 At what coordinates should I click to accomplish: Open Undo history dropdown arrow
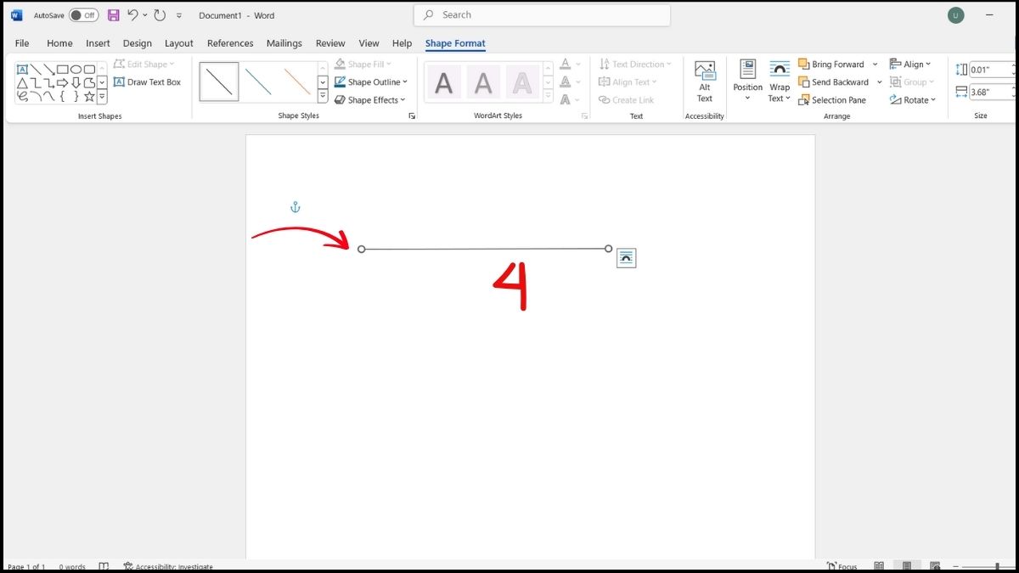[x=145, y=15]
